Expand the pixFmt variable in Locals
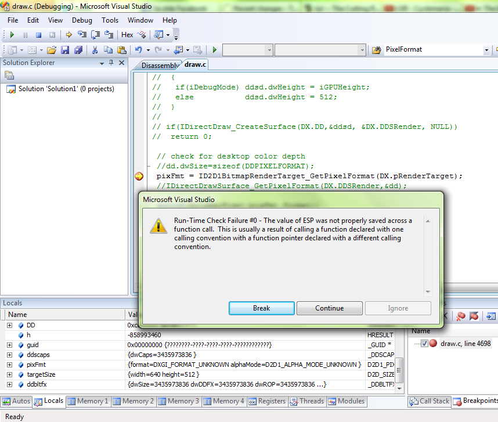 pos(9,365)
